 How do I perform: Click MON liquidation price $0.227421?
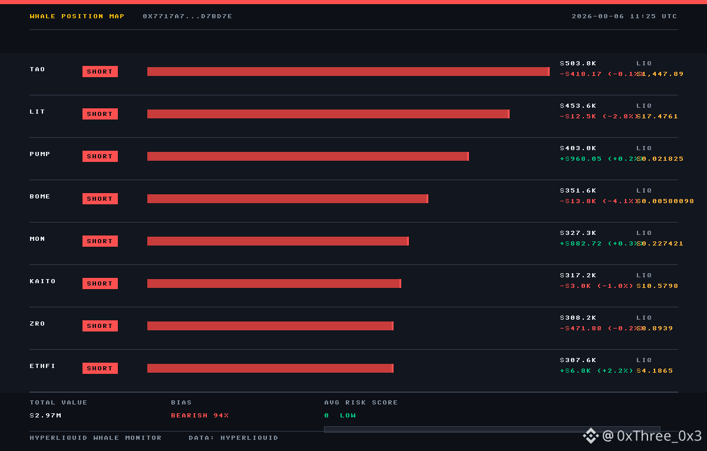coord(660,244)
